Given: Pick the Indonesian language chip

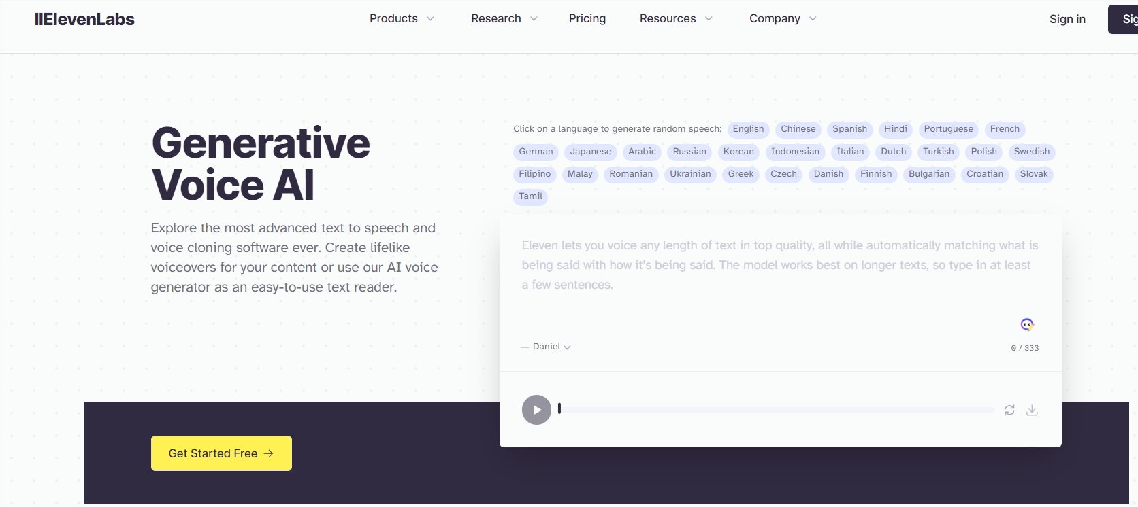Looking at the screenshot, I should [x=795, y=152].
